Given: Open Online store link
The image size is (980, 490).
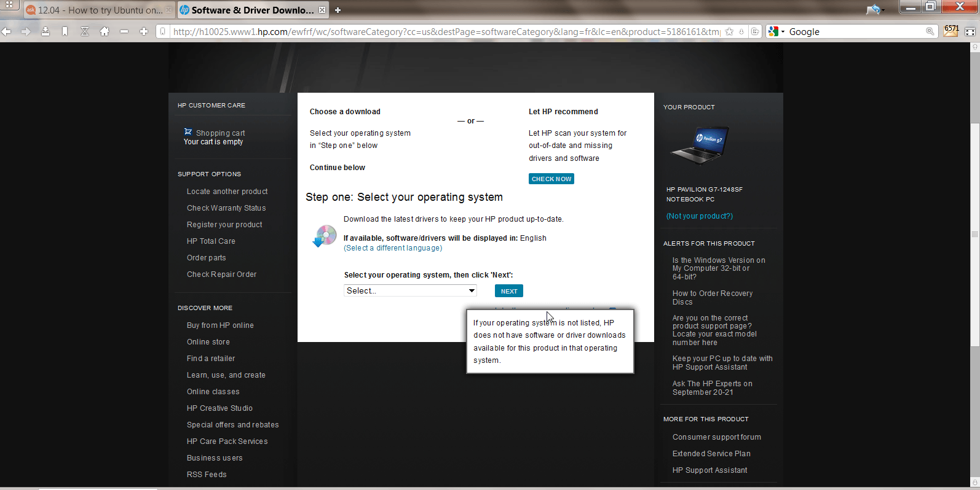Looking at the screenshot, I should [x=208, y=342].
